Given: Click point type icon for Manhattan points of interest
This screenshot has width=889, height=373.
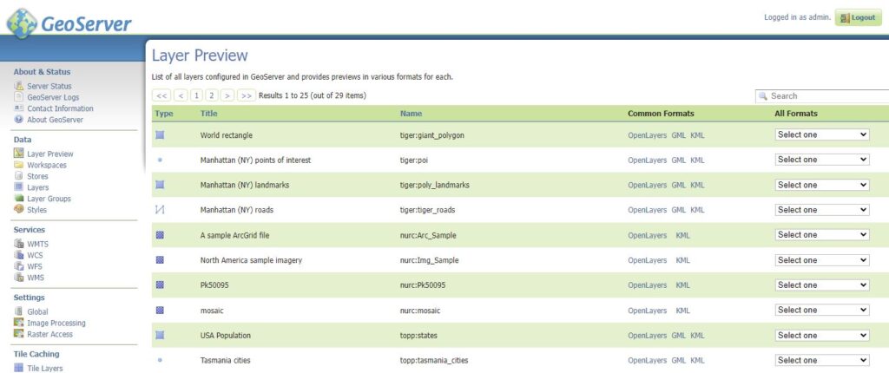Looking at the screenshot, I should click(160, 160).
